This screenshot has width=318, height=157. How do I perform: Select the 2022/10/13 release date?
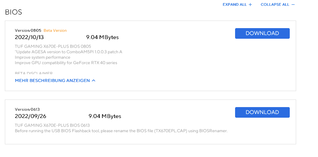(x=29, y=37)
